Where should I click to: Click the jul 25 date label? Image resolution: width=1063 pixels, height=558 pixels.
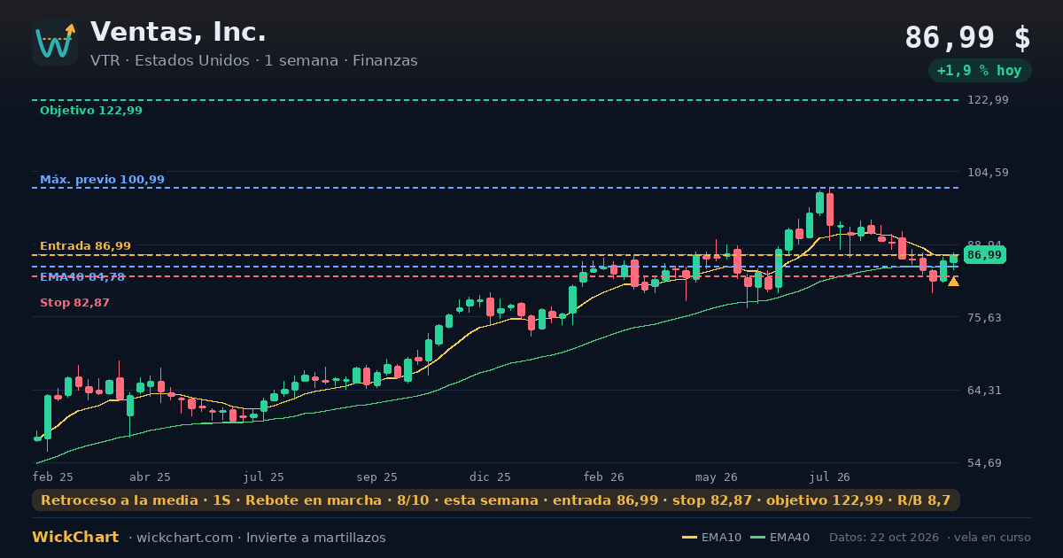tap(264, 477)
